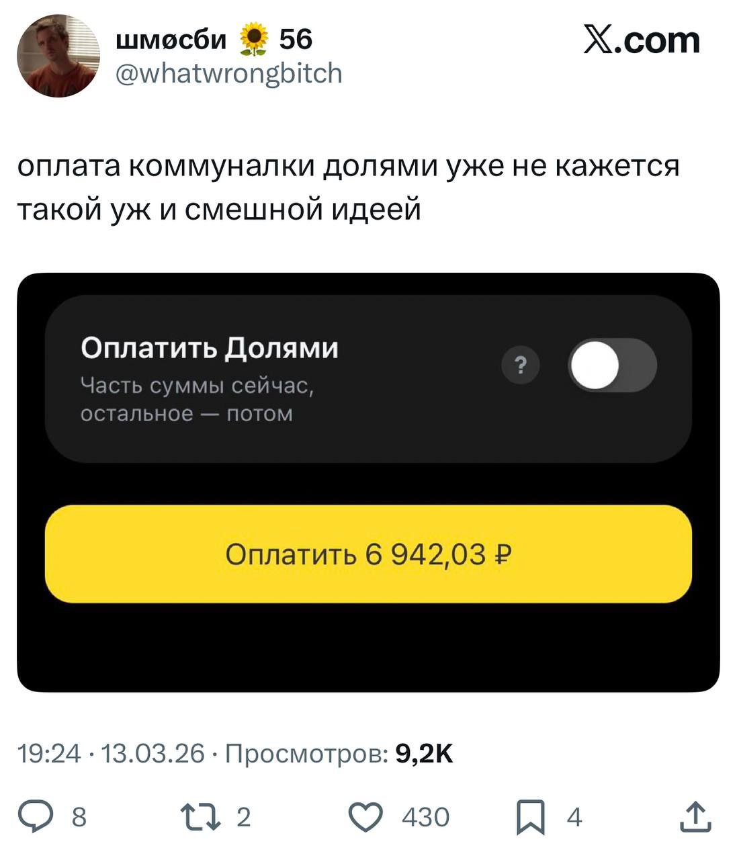This screenshot has width=737, height=860.
Task: Click the question mark help icon
Action: click(x=521, y=366)
